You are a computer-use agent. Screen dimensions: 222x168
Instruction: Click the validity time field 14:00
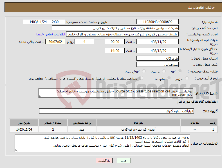point(115,51)
